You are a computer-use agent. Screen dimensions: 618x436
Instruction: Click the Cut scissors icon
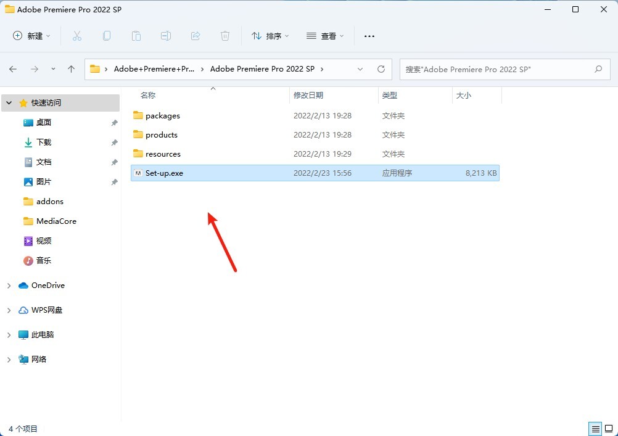[77, 36]
